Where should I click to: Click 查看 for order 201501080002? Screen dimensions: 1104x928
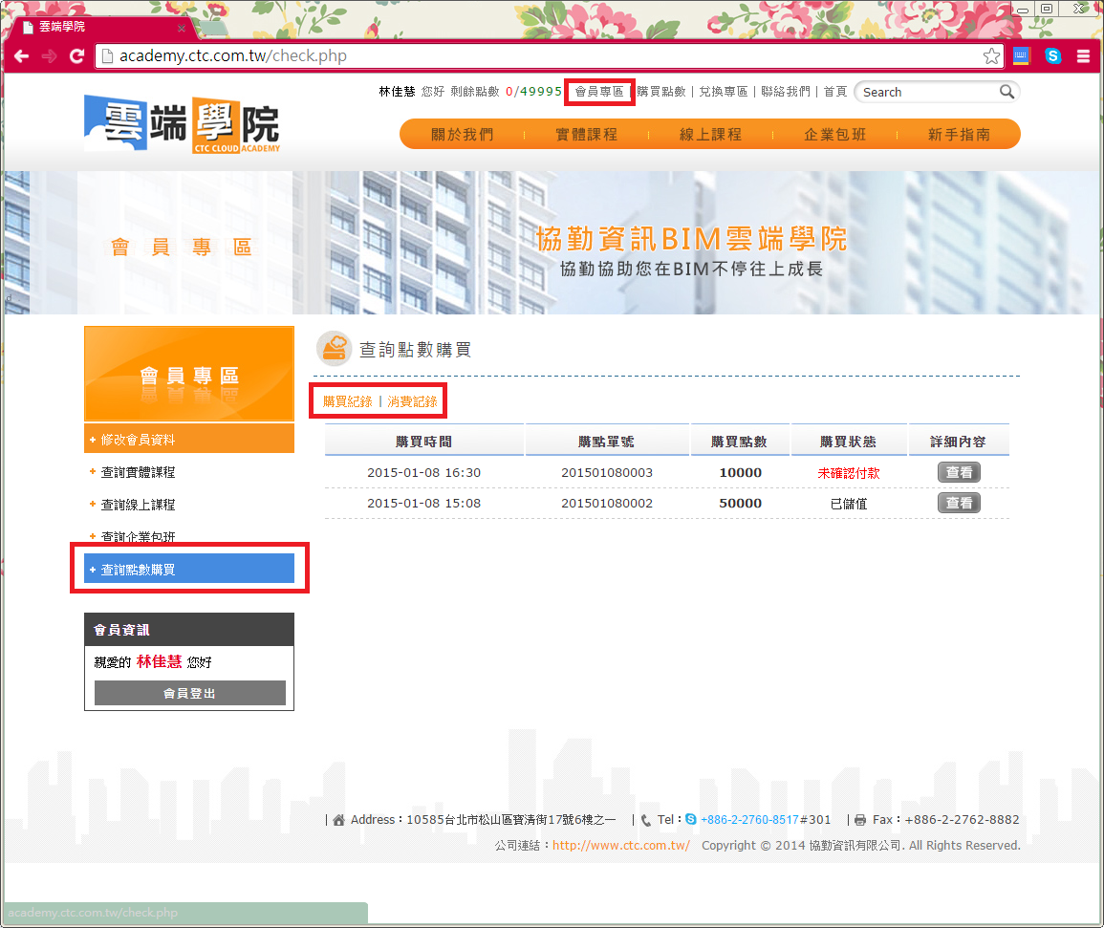point(958,503)
